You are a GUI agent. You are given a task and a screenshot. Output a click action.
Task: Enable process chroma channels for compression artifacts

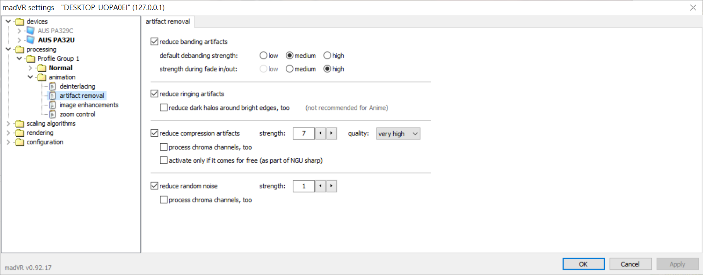coord(164,147)
